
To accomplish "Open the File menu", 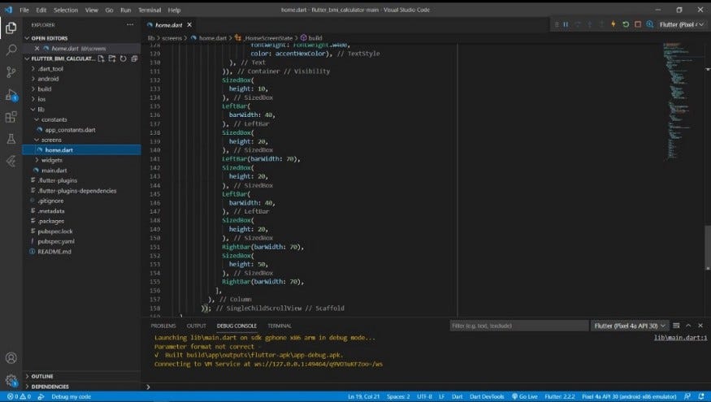I will (x=24, y=10).
